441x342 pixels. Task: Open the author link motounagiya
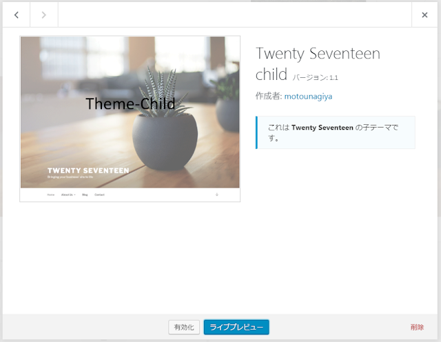tap(308, 97)
